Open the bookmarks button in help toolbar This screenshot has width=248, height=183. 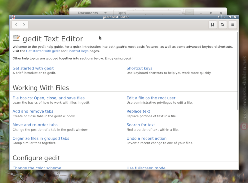213,25
